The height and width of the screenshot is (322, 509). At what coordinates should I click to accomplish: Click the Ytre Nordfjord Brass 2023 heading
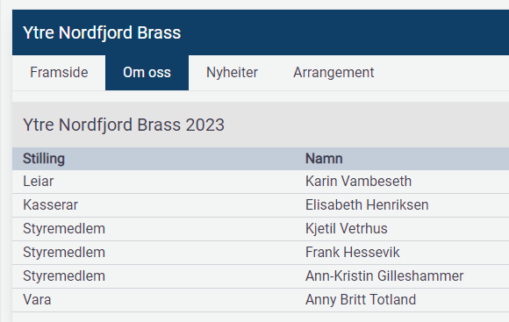point(124,125)
